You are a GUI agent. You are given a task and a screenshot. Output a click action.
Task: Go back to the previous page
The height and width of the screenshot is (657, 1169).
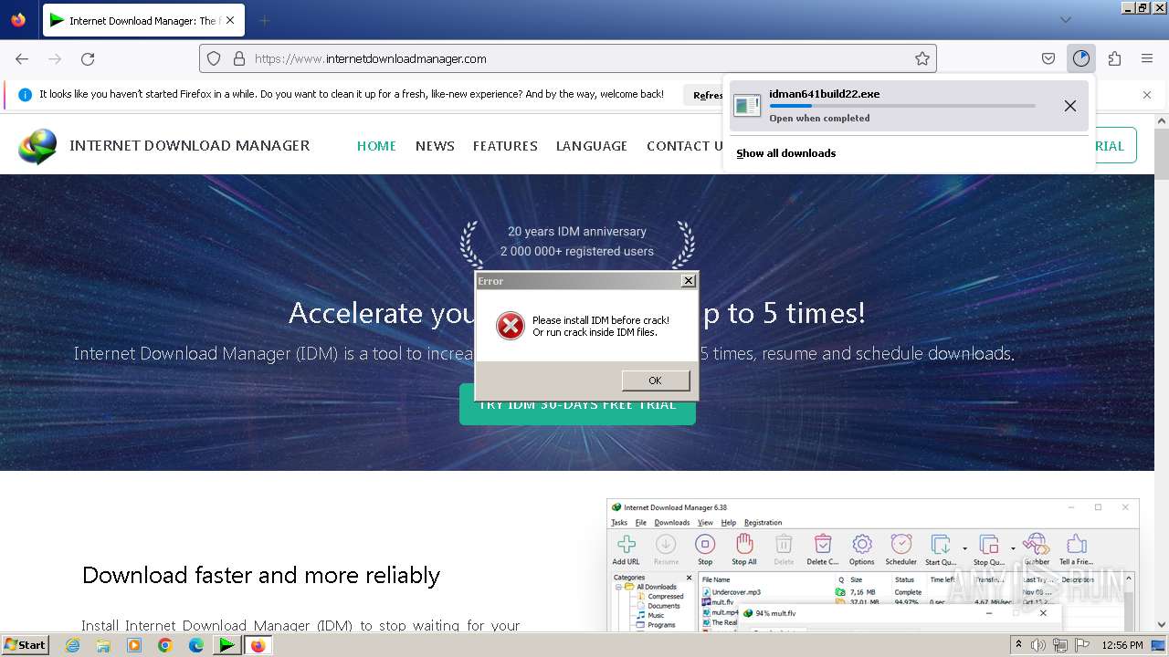click(22, 58)
